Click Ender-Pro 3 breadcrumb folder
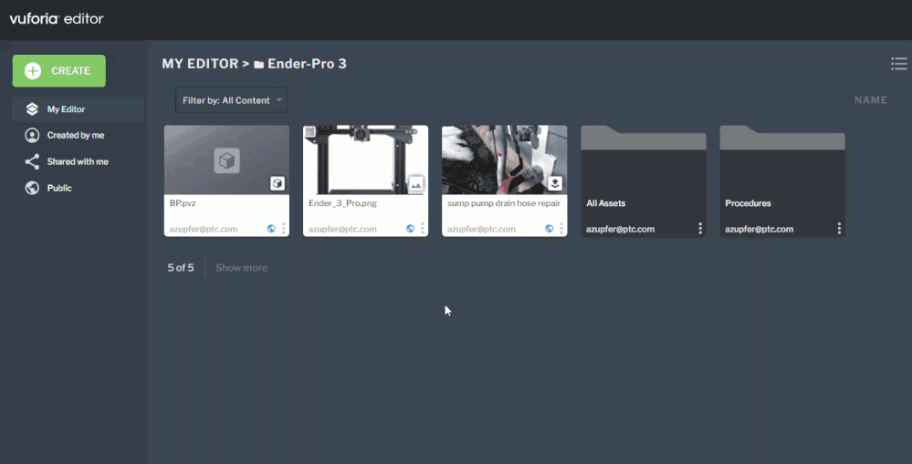The image size is (912, 464). pyautogui.click(x=307, y=64)
